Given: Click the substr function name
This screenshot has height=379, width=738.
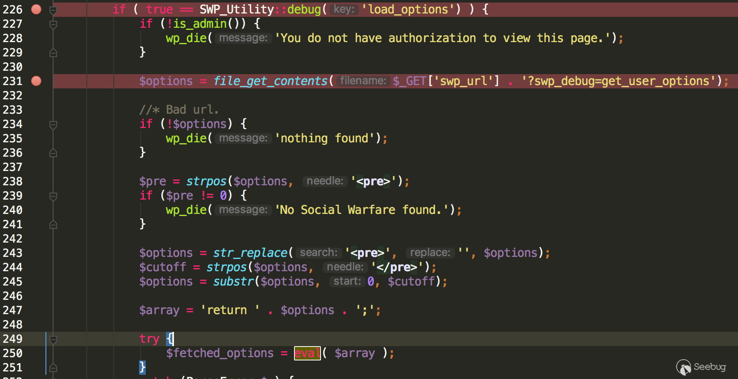Looking at the screenshot, I should click(x=233, y=281).
